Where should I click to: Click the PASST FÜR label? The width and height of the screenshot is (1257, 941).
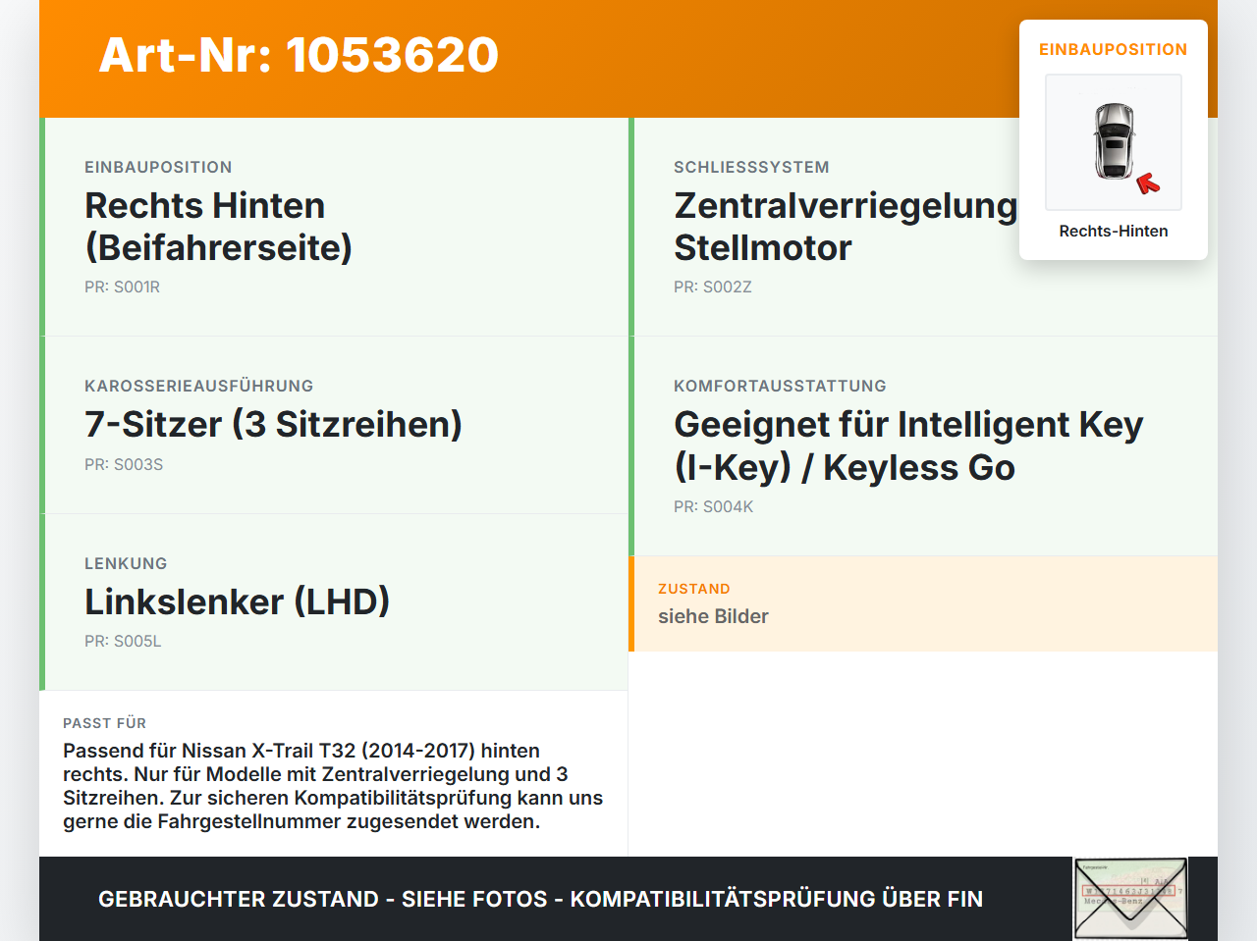tap(104, 723)
